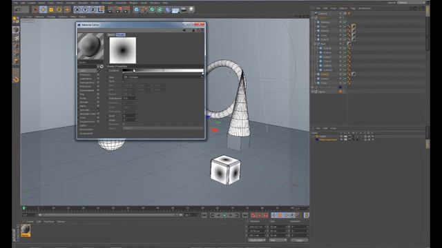
Task: Click the Make Editable icon in left toolbar
Action: point(16,19)
